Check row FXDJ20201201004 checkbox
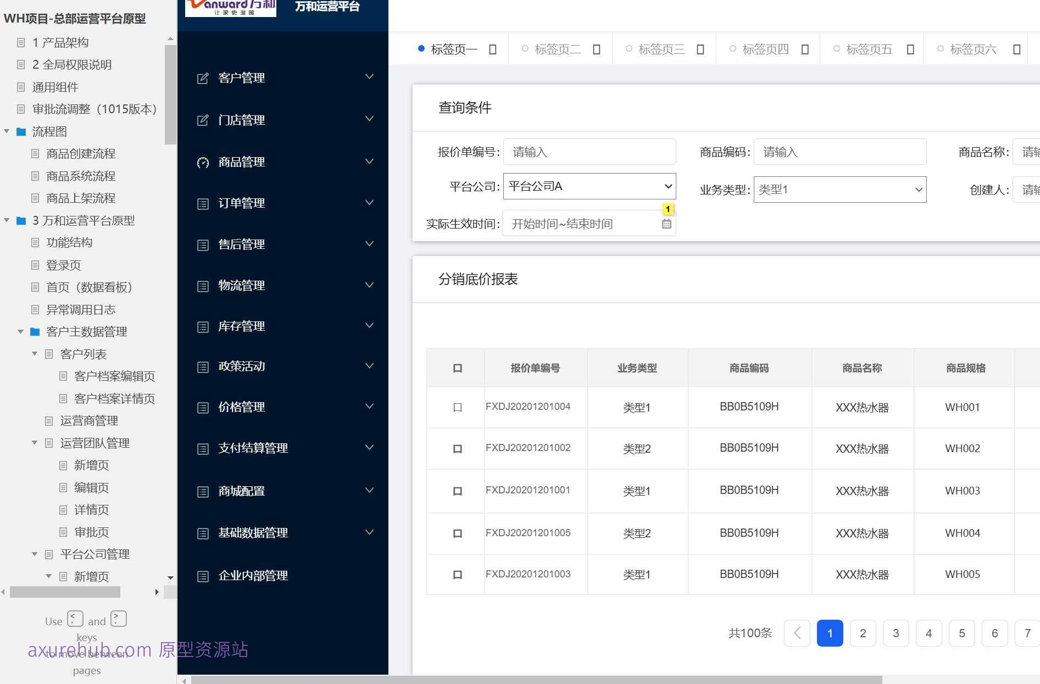The height and width of the screenshot is (684, 1040). [457, 407]
